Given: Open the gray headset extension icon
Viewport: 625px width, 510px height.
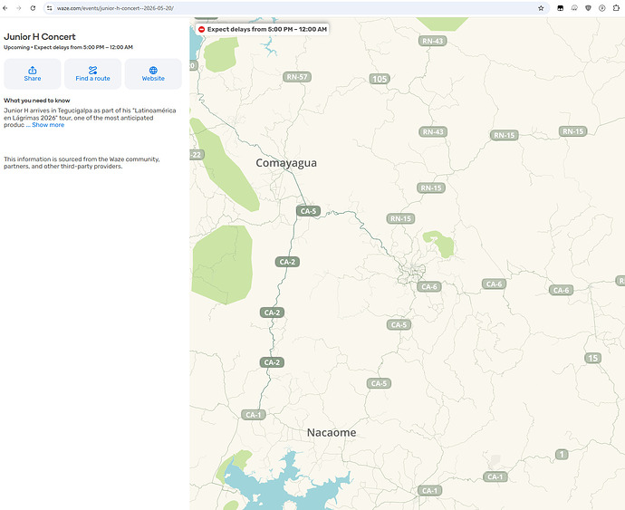Looking at the screenshot, I should 574,8.
